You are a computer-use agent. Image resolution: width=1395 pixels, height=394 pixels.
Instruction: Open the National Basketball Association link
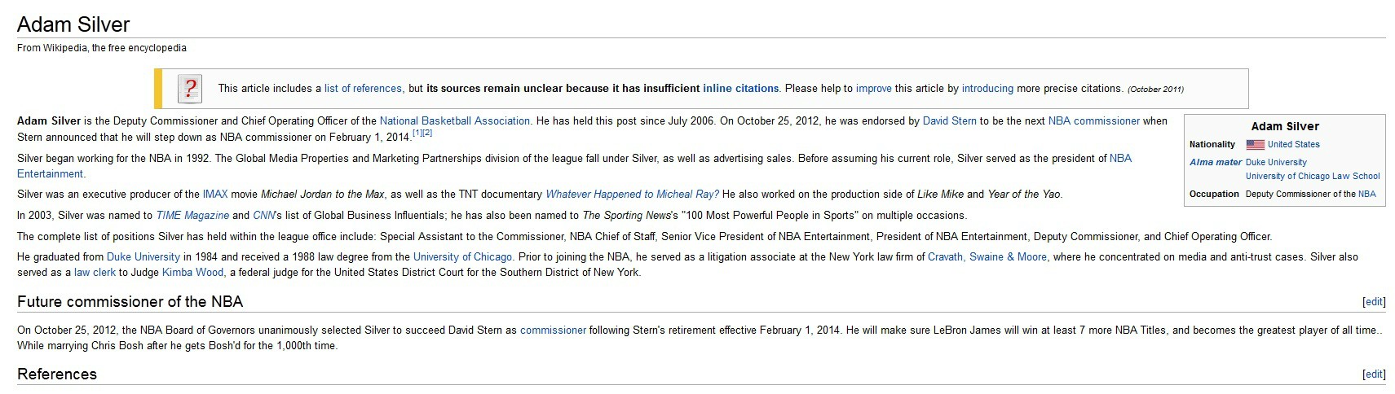455,121
